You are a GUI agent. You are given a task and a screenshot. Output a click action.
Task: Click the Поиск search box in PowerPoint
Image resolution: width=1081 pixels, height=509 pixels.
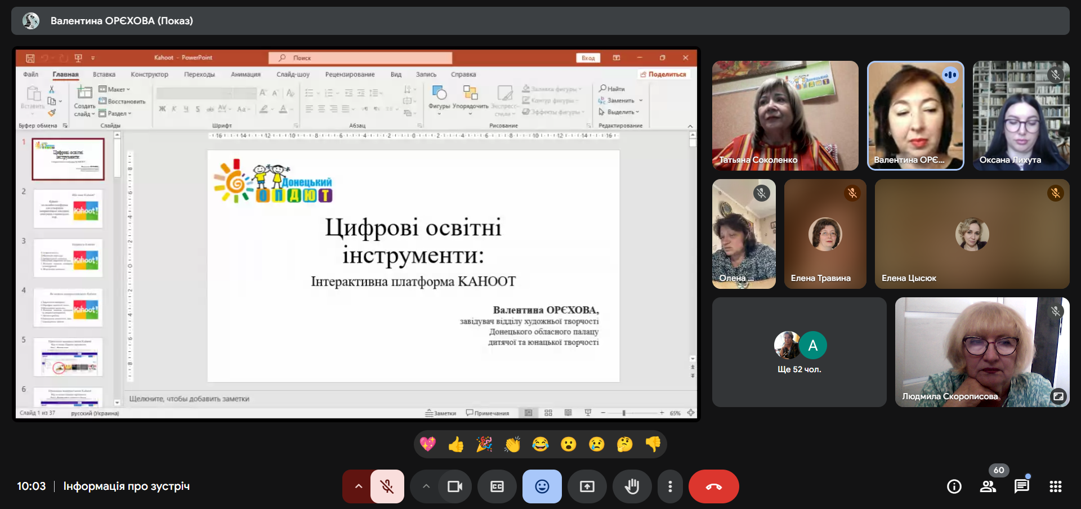(x=360, y=57)
